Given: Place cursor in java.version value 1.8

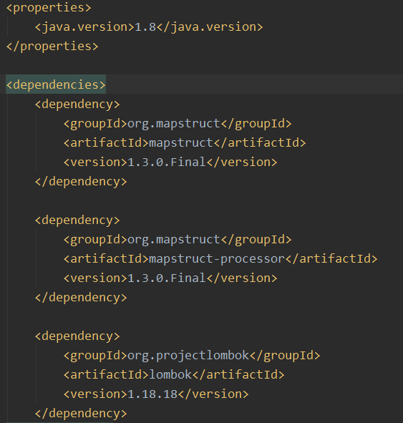Looking at the screenshot, I should (145, 26).
